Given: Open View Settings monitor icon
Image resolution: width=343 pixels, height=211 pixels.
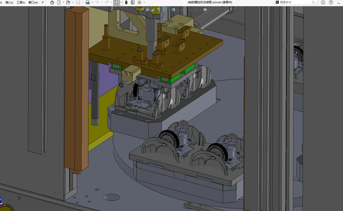Looking at the screenshot, I should coord(205,10).
